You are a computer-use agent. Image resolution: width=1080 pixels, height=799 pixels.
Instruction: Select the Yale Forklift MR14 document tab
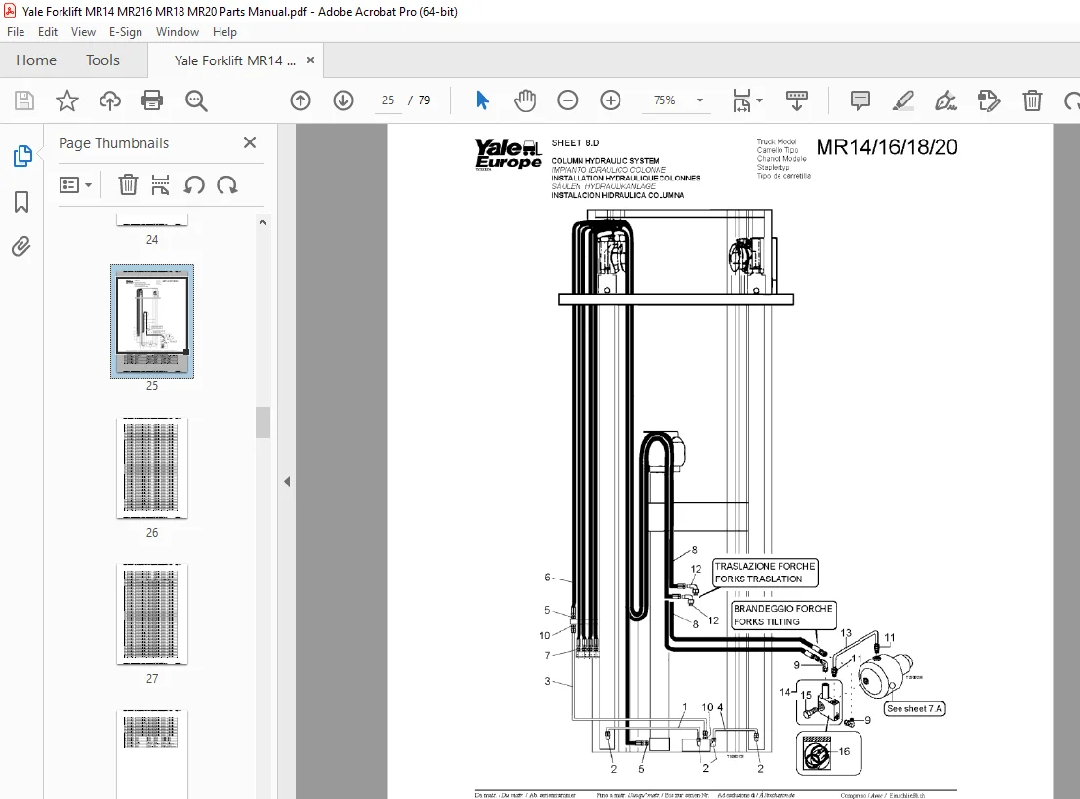coord(234,60)
